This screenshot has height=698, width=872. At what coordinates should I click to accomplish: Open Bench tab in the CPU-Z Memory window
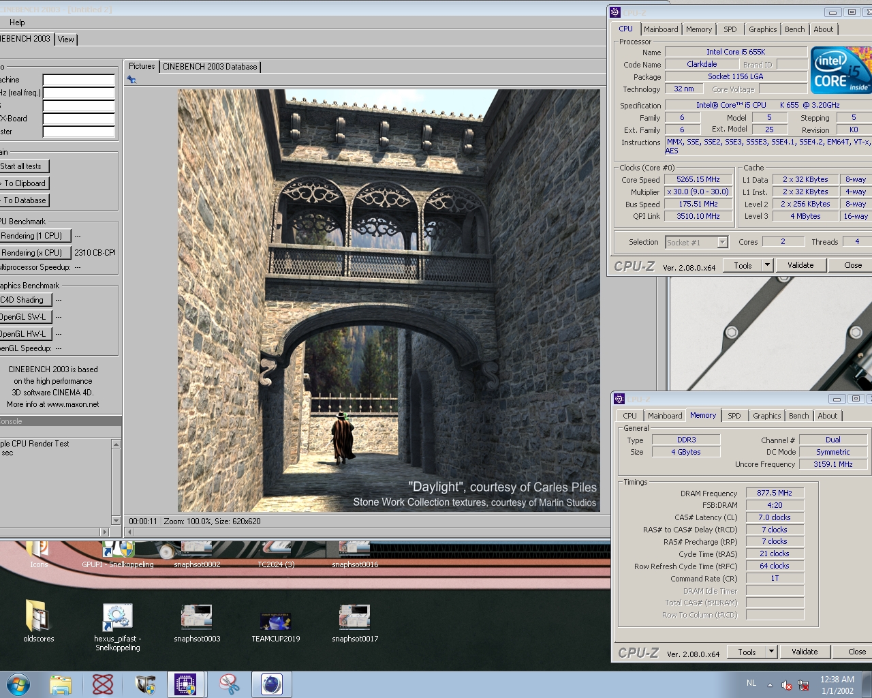(799, 416)
